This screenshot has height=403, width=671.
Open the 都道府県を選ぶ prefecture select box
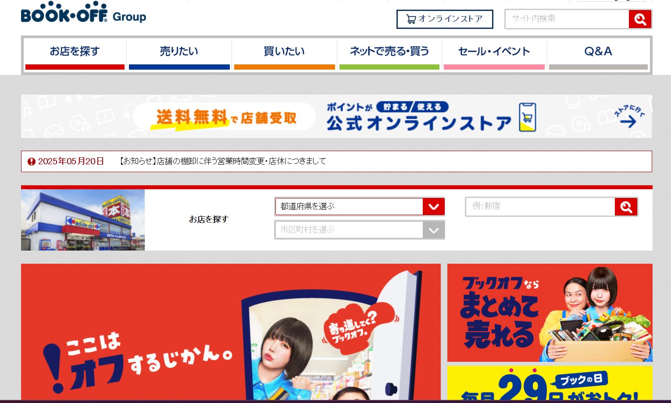(x=360, y=206)
